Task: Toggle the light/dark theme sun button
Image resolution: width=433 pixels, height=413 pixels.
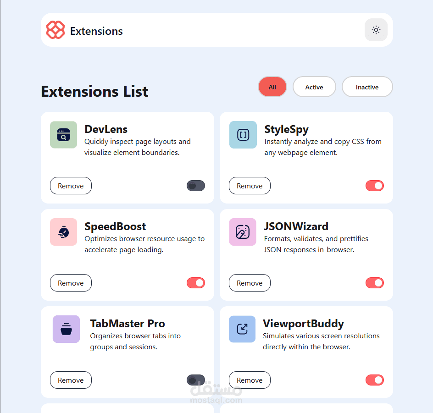Action: click(376, 30)
